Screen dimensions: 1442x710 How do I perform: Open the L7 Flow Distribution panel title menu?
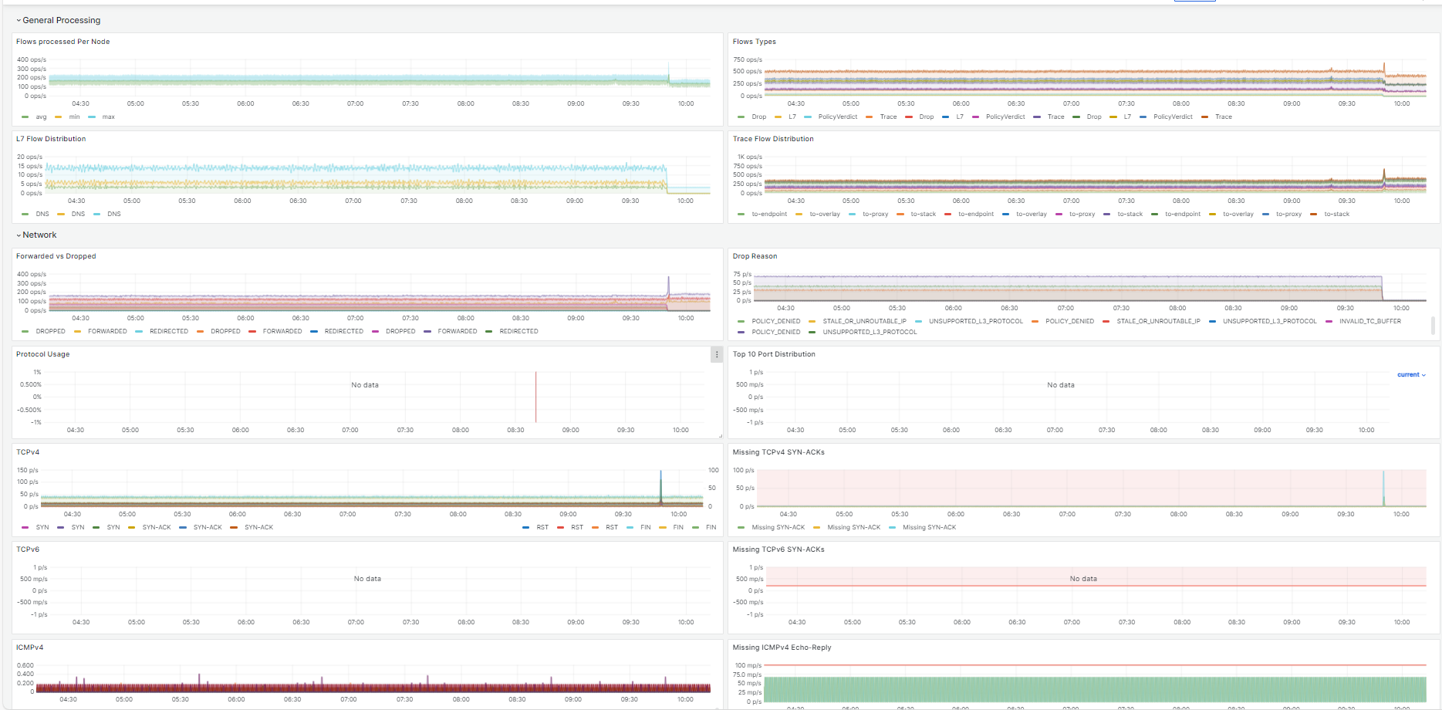click(51, 139)
